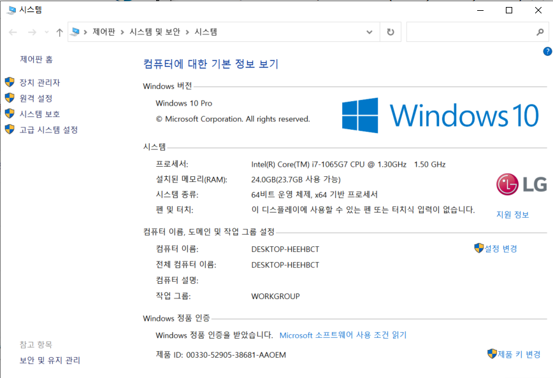Maximize the 시스템 window
This screenshot has height=378, width=553.
tap(509, 10)
